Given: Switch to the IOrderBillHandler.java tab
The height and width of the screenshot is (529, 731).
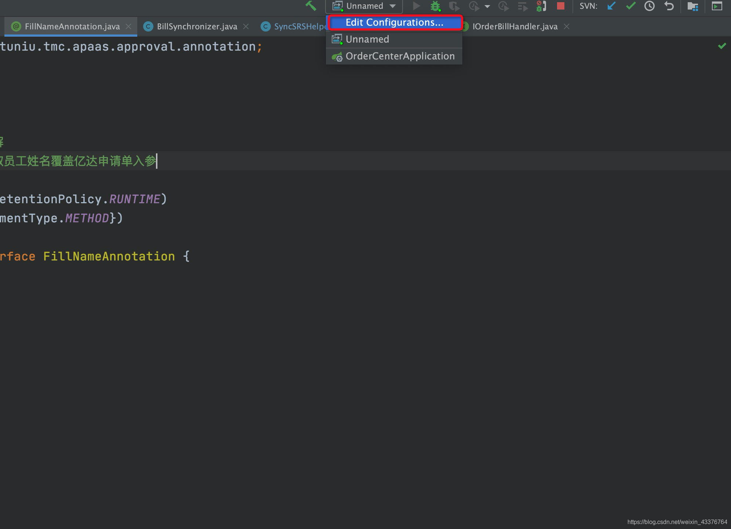Looking at the screenshot, I should tap(514, 26).
